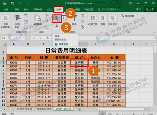
Task: Open the custom Sort dialog icon
Action: click(x=65, y=18)
